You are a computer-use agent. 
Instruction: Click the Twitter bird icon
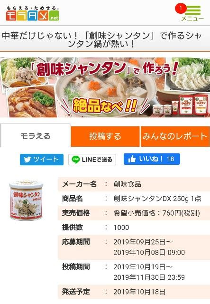[27, 160]
